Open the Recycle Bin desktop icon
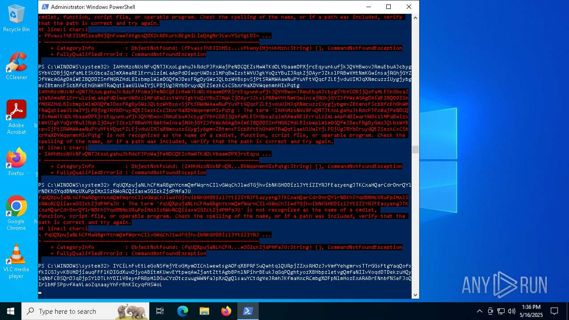This screenshot has width=569, height=320. (16, 18)
